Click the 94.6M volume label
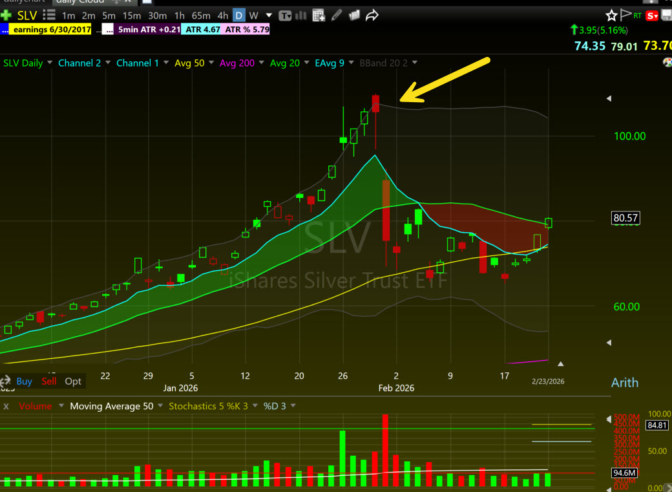The width and height of the screenshot is (672, 492). point(624,473)
